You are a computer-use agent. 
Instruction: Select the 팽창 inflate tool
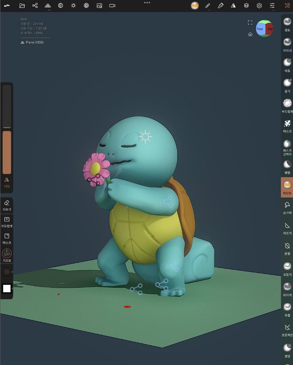[287, 350]
